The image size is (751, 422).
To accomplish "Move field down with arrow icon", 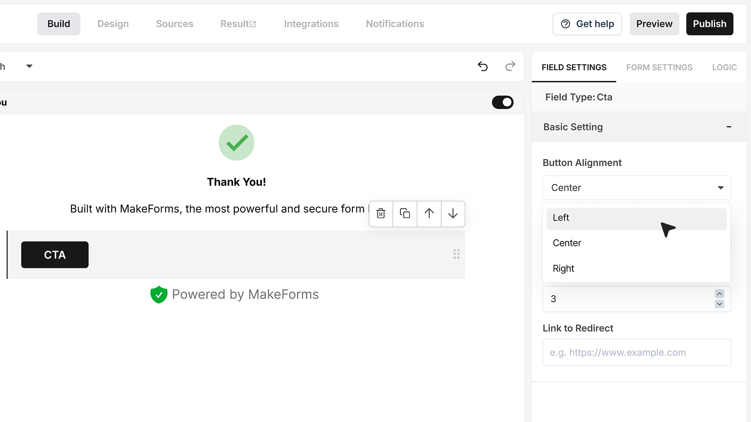I will 453,213.
